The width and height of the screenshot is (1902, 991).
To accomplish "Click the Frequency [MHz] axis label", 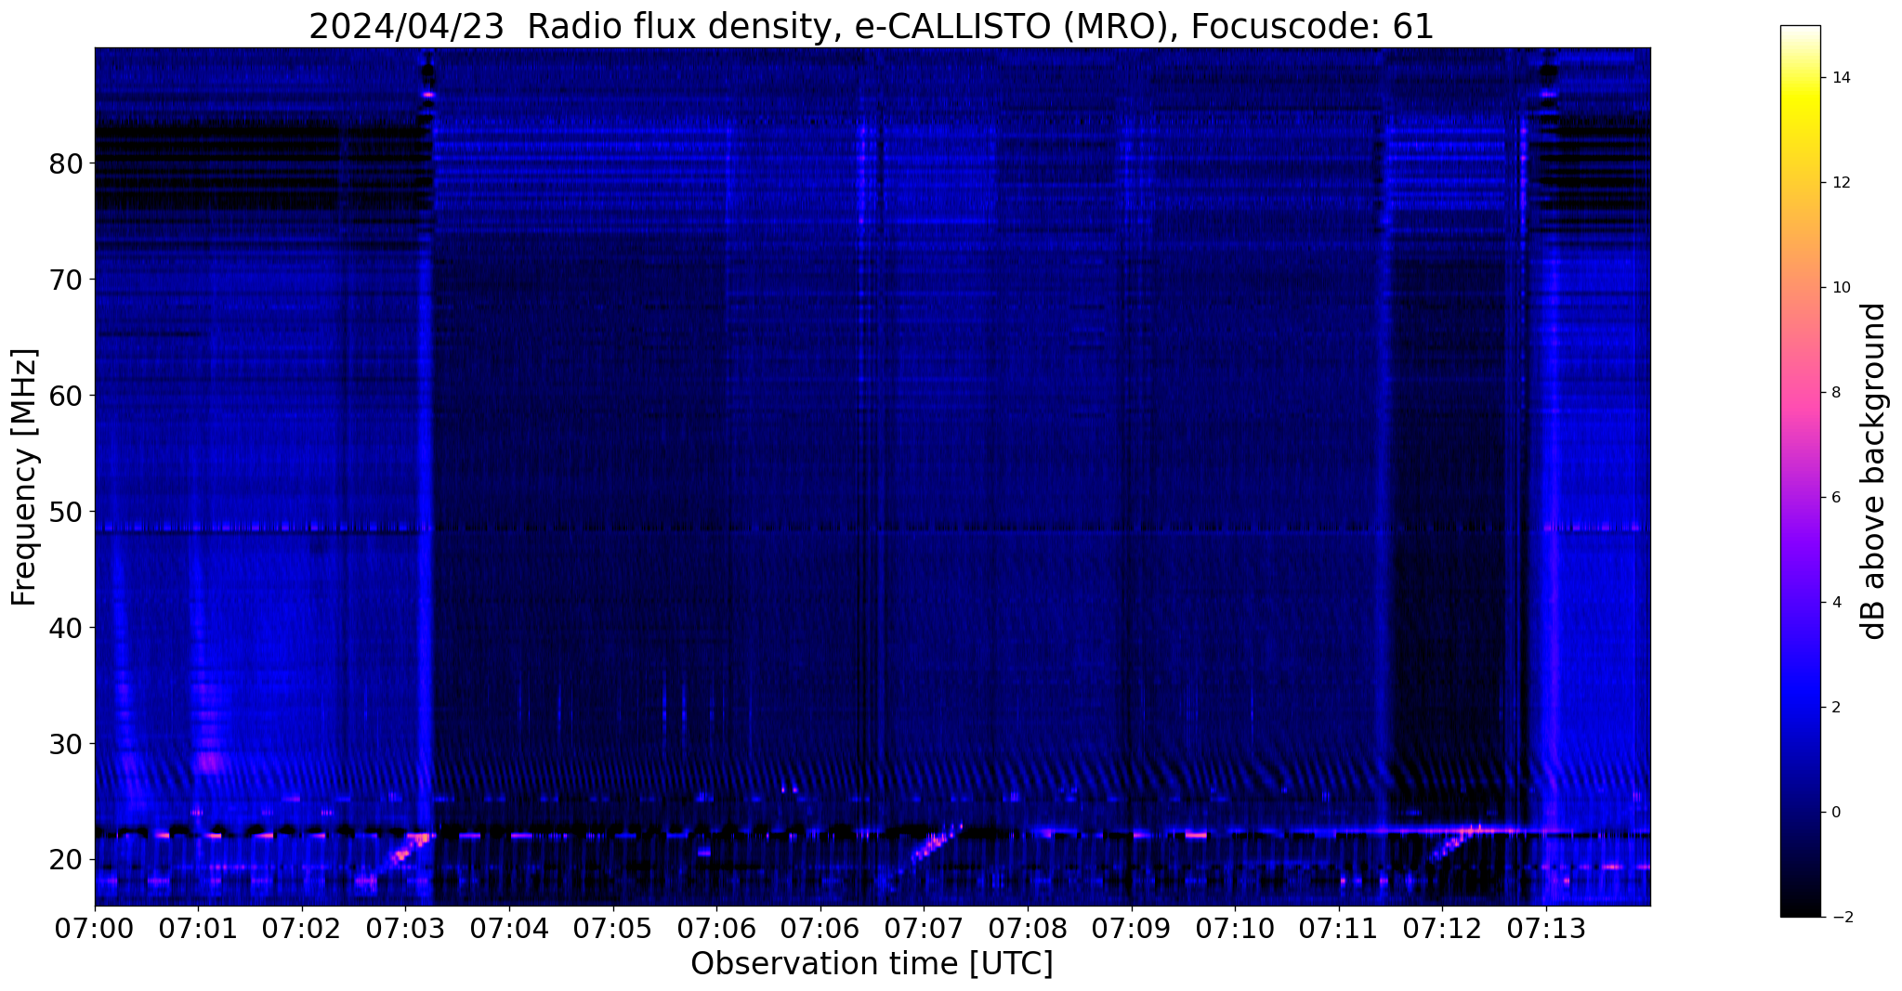I will pyautogui.click(x=25, y=476).
